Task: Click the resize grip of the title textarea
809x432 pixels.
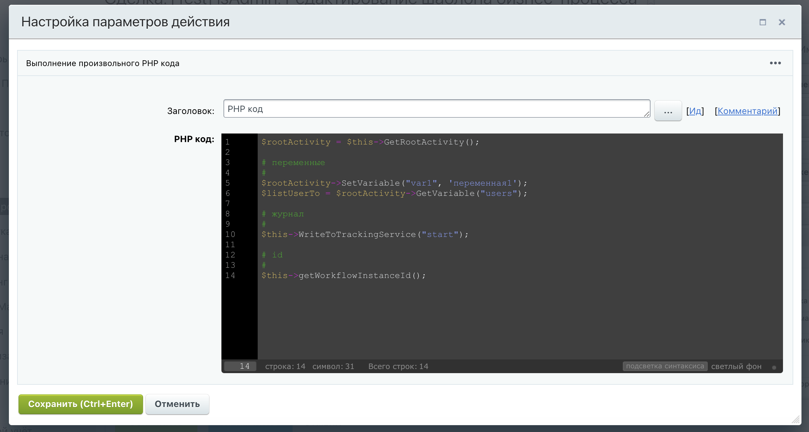Action: click(x=646, y=114)
